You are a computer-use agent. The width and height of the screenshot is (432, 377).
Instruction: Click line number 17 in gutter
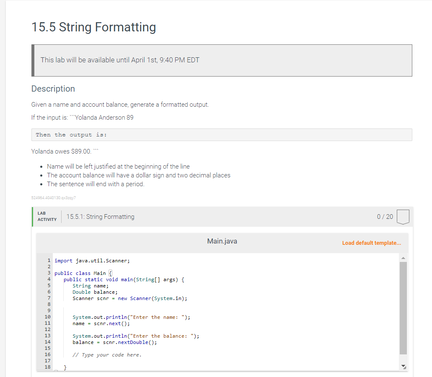pos(47,361)
